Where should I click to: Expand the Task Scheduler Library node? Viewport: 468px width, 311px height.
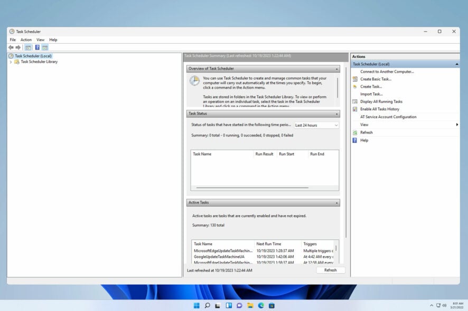(x=11, y=61)
